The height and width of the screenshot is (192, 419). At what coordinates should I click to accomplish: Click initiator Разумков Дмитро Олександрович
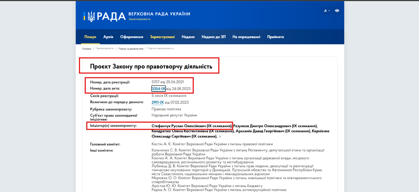point(276,126)
